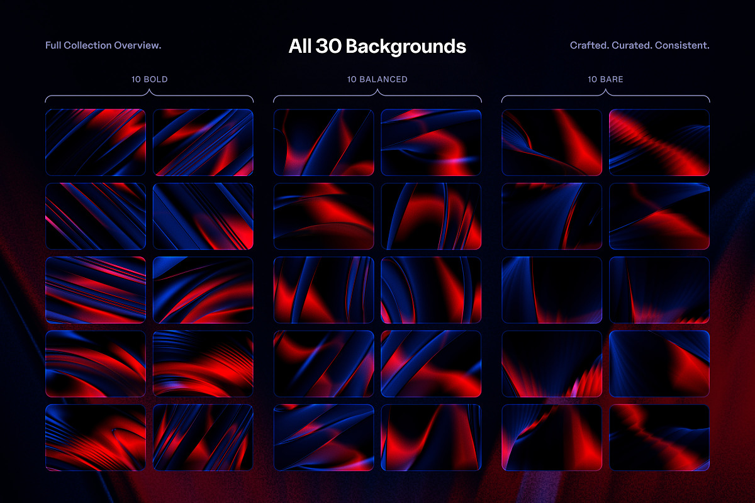Pick right thumbnail in BARE second row
This screenshot has width=755, height=503.
click(x=659, y=216)
